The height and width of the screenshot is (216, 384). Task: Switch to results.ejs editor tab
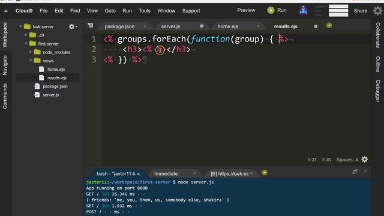click(x=286, y=26)
